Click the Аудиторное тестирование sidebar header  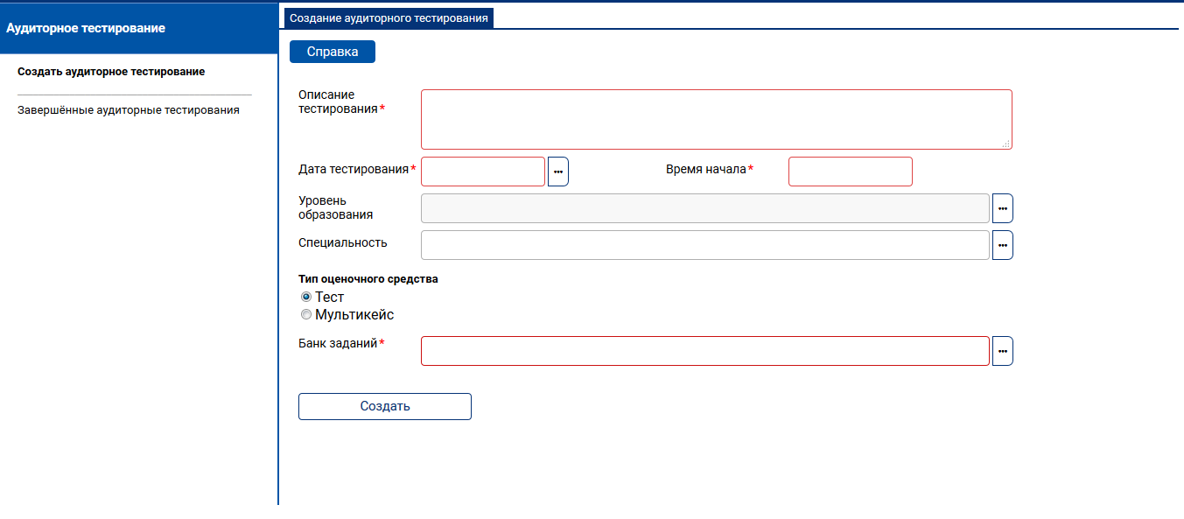[x=86, y=28]
